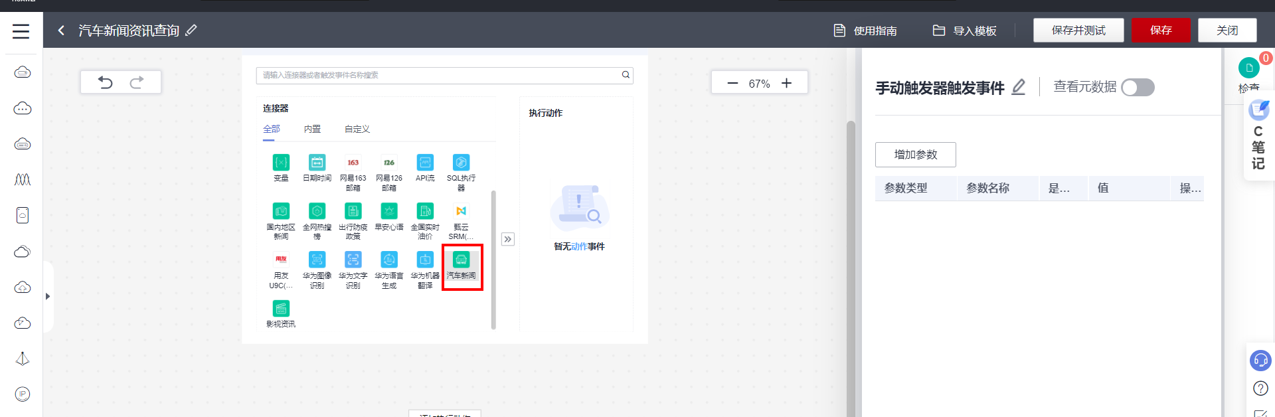Click 增加参数 button
The height and width of the screenshot is (417, 1275).
[x=916, y=155]
